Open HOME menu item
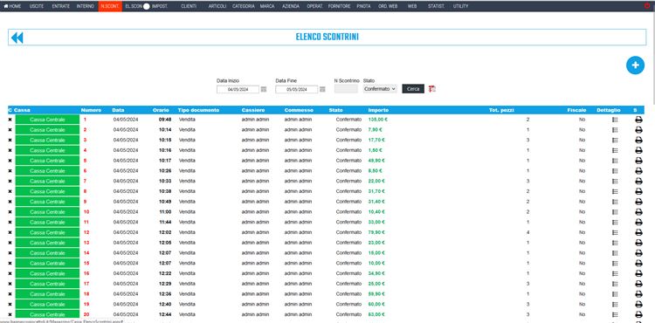The width and height of the screenshot is (655, 323). (12, 6)
